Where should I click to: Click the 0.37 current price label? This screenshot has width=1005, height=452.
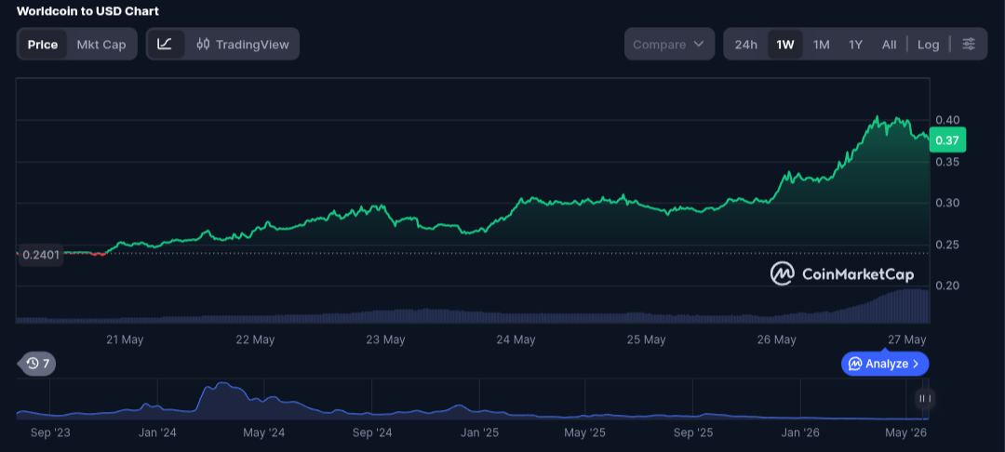947,140
